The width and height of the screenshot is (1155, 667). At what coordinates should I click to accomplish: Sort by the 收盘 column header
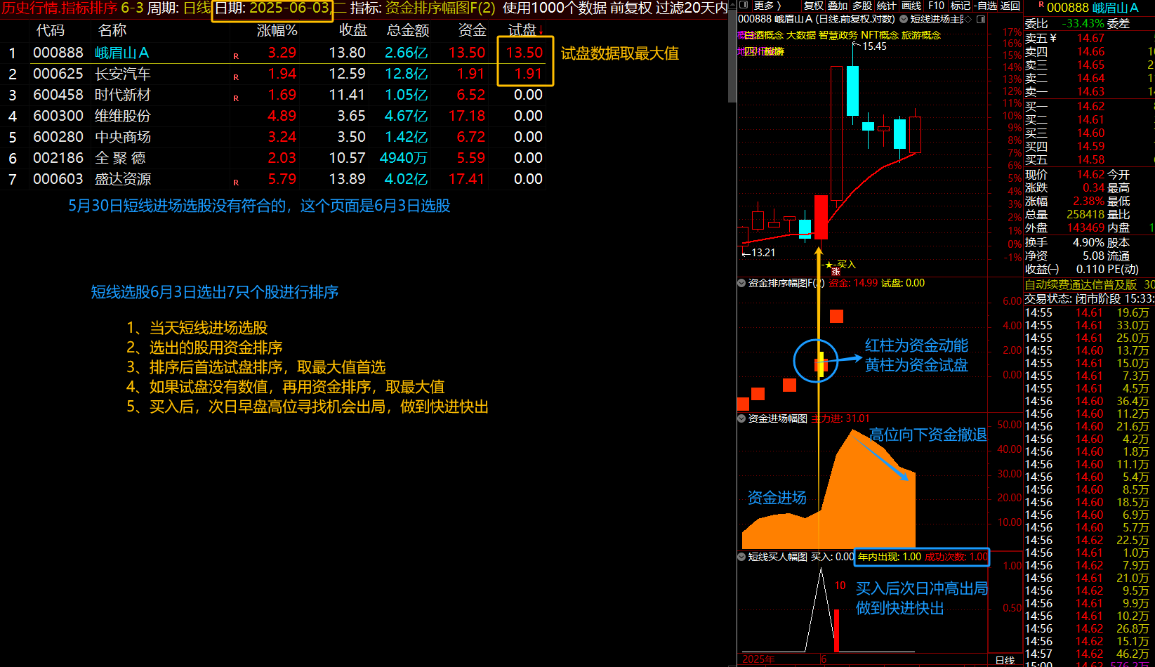pos(352,30)
